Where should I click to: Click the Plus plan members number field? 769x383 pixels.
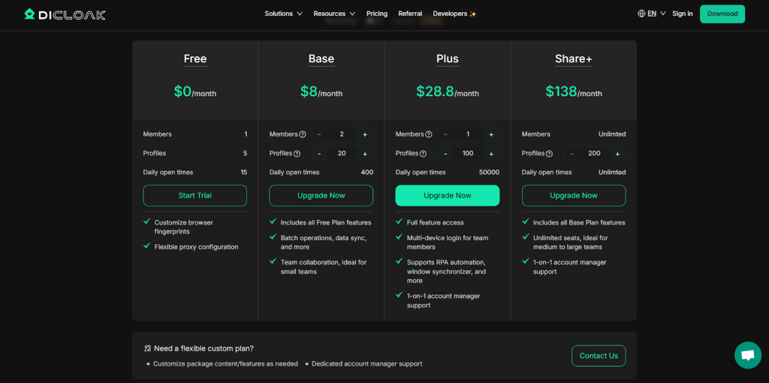tap(468, 134)
